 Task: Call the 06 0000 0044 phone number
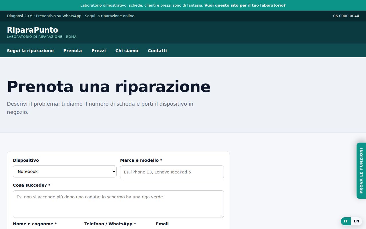(x=346, y=16)
